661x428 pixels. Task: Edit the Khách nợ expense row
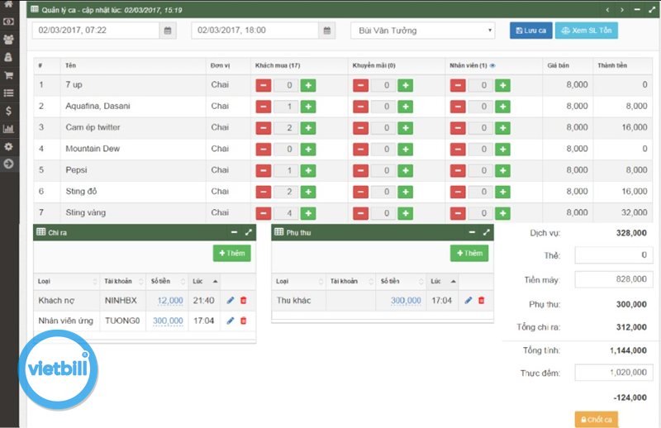point(231,300)
